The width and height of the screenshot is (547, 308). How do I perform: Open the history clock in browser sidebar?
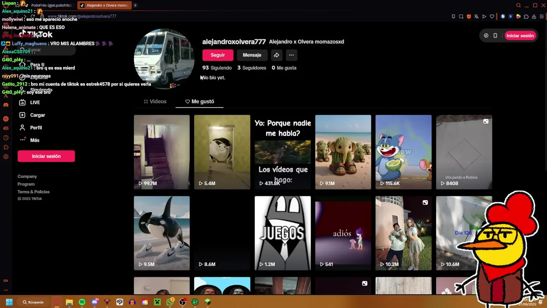[6, 138]
